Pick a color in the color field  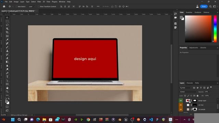(x=198, y=29)
